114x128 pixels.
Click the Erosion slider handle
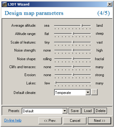[x=73, y=75]
